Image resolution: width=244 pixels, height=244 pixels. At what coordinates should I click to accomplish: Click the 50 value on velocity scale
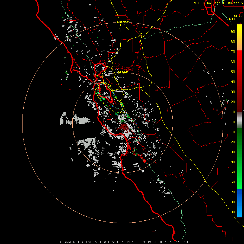233,72
